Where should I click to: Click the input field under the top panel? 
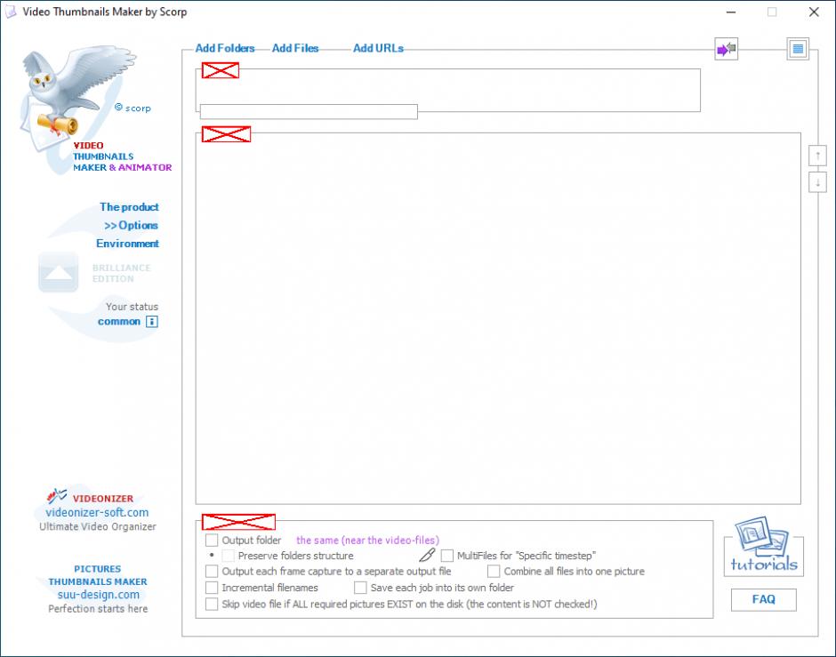(309, 111)
